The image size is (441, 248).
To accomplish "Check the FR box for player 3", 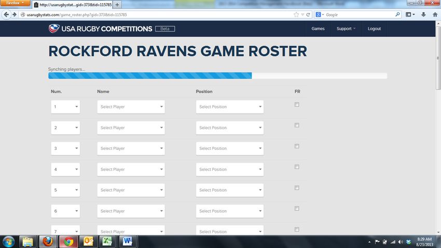I will (x=297, y=146).
